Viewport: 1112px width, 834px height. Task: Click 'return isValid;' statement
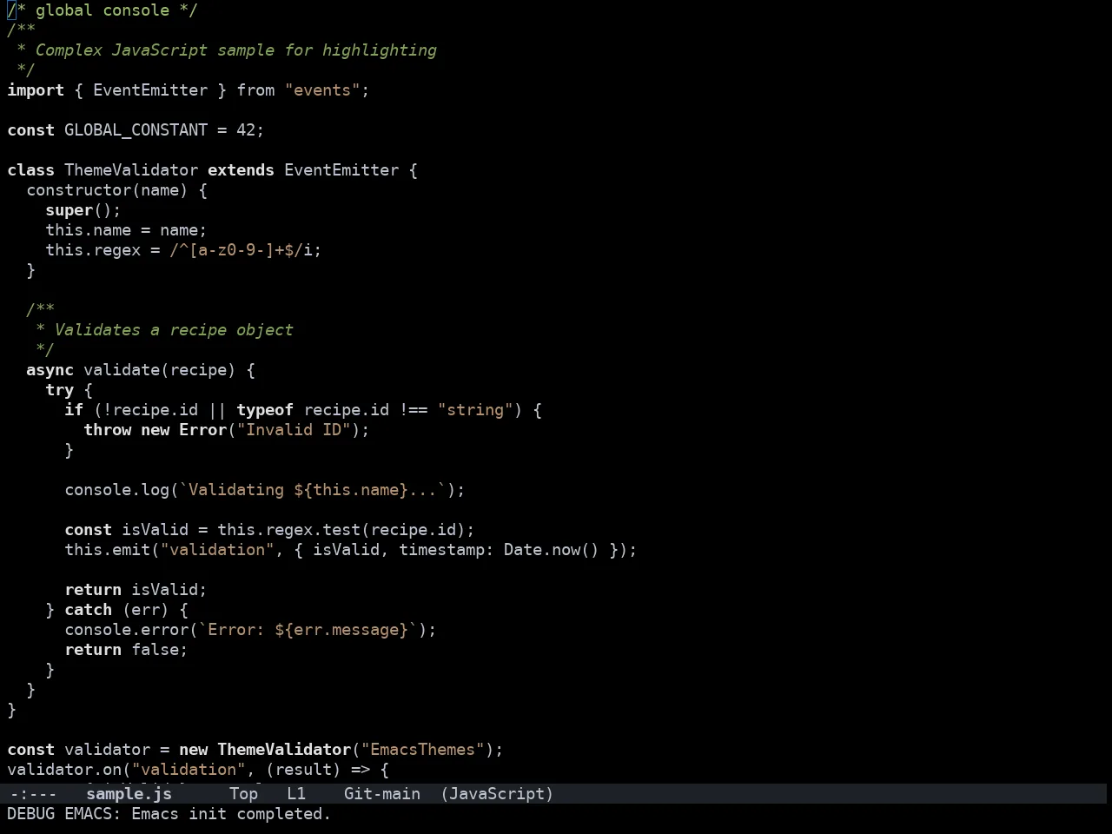136,590
